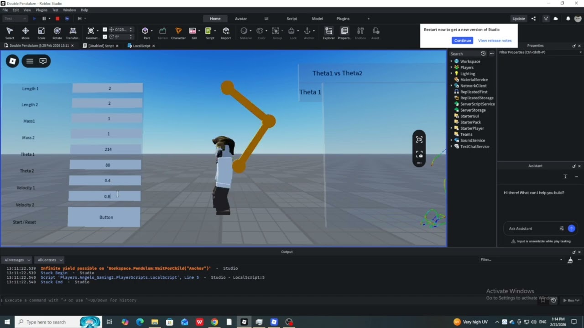
Task: Open the All Messages dropdown
Action: (16, 260)
